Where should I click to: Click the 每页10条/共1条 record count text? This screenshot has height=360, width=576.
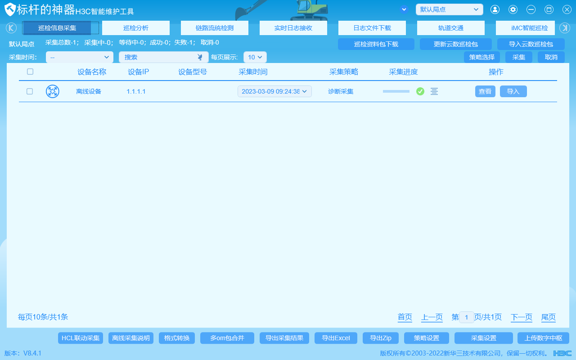(x=43, y=317)
